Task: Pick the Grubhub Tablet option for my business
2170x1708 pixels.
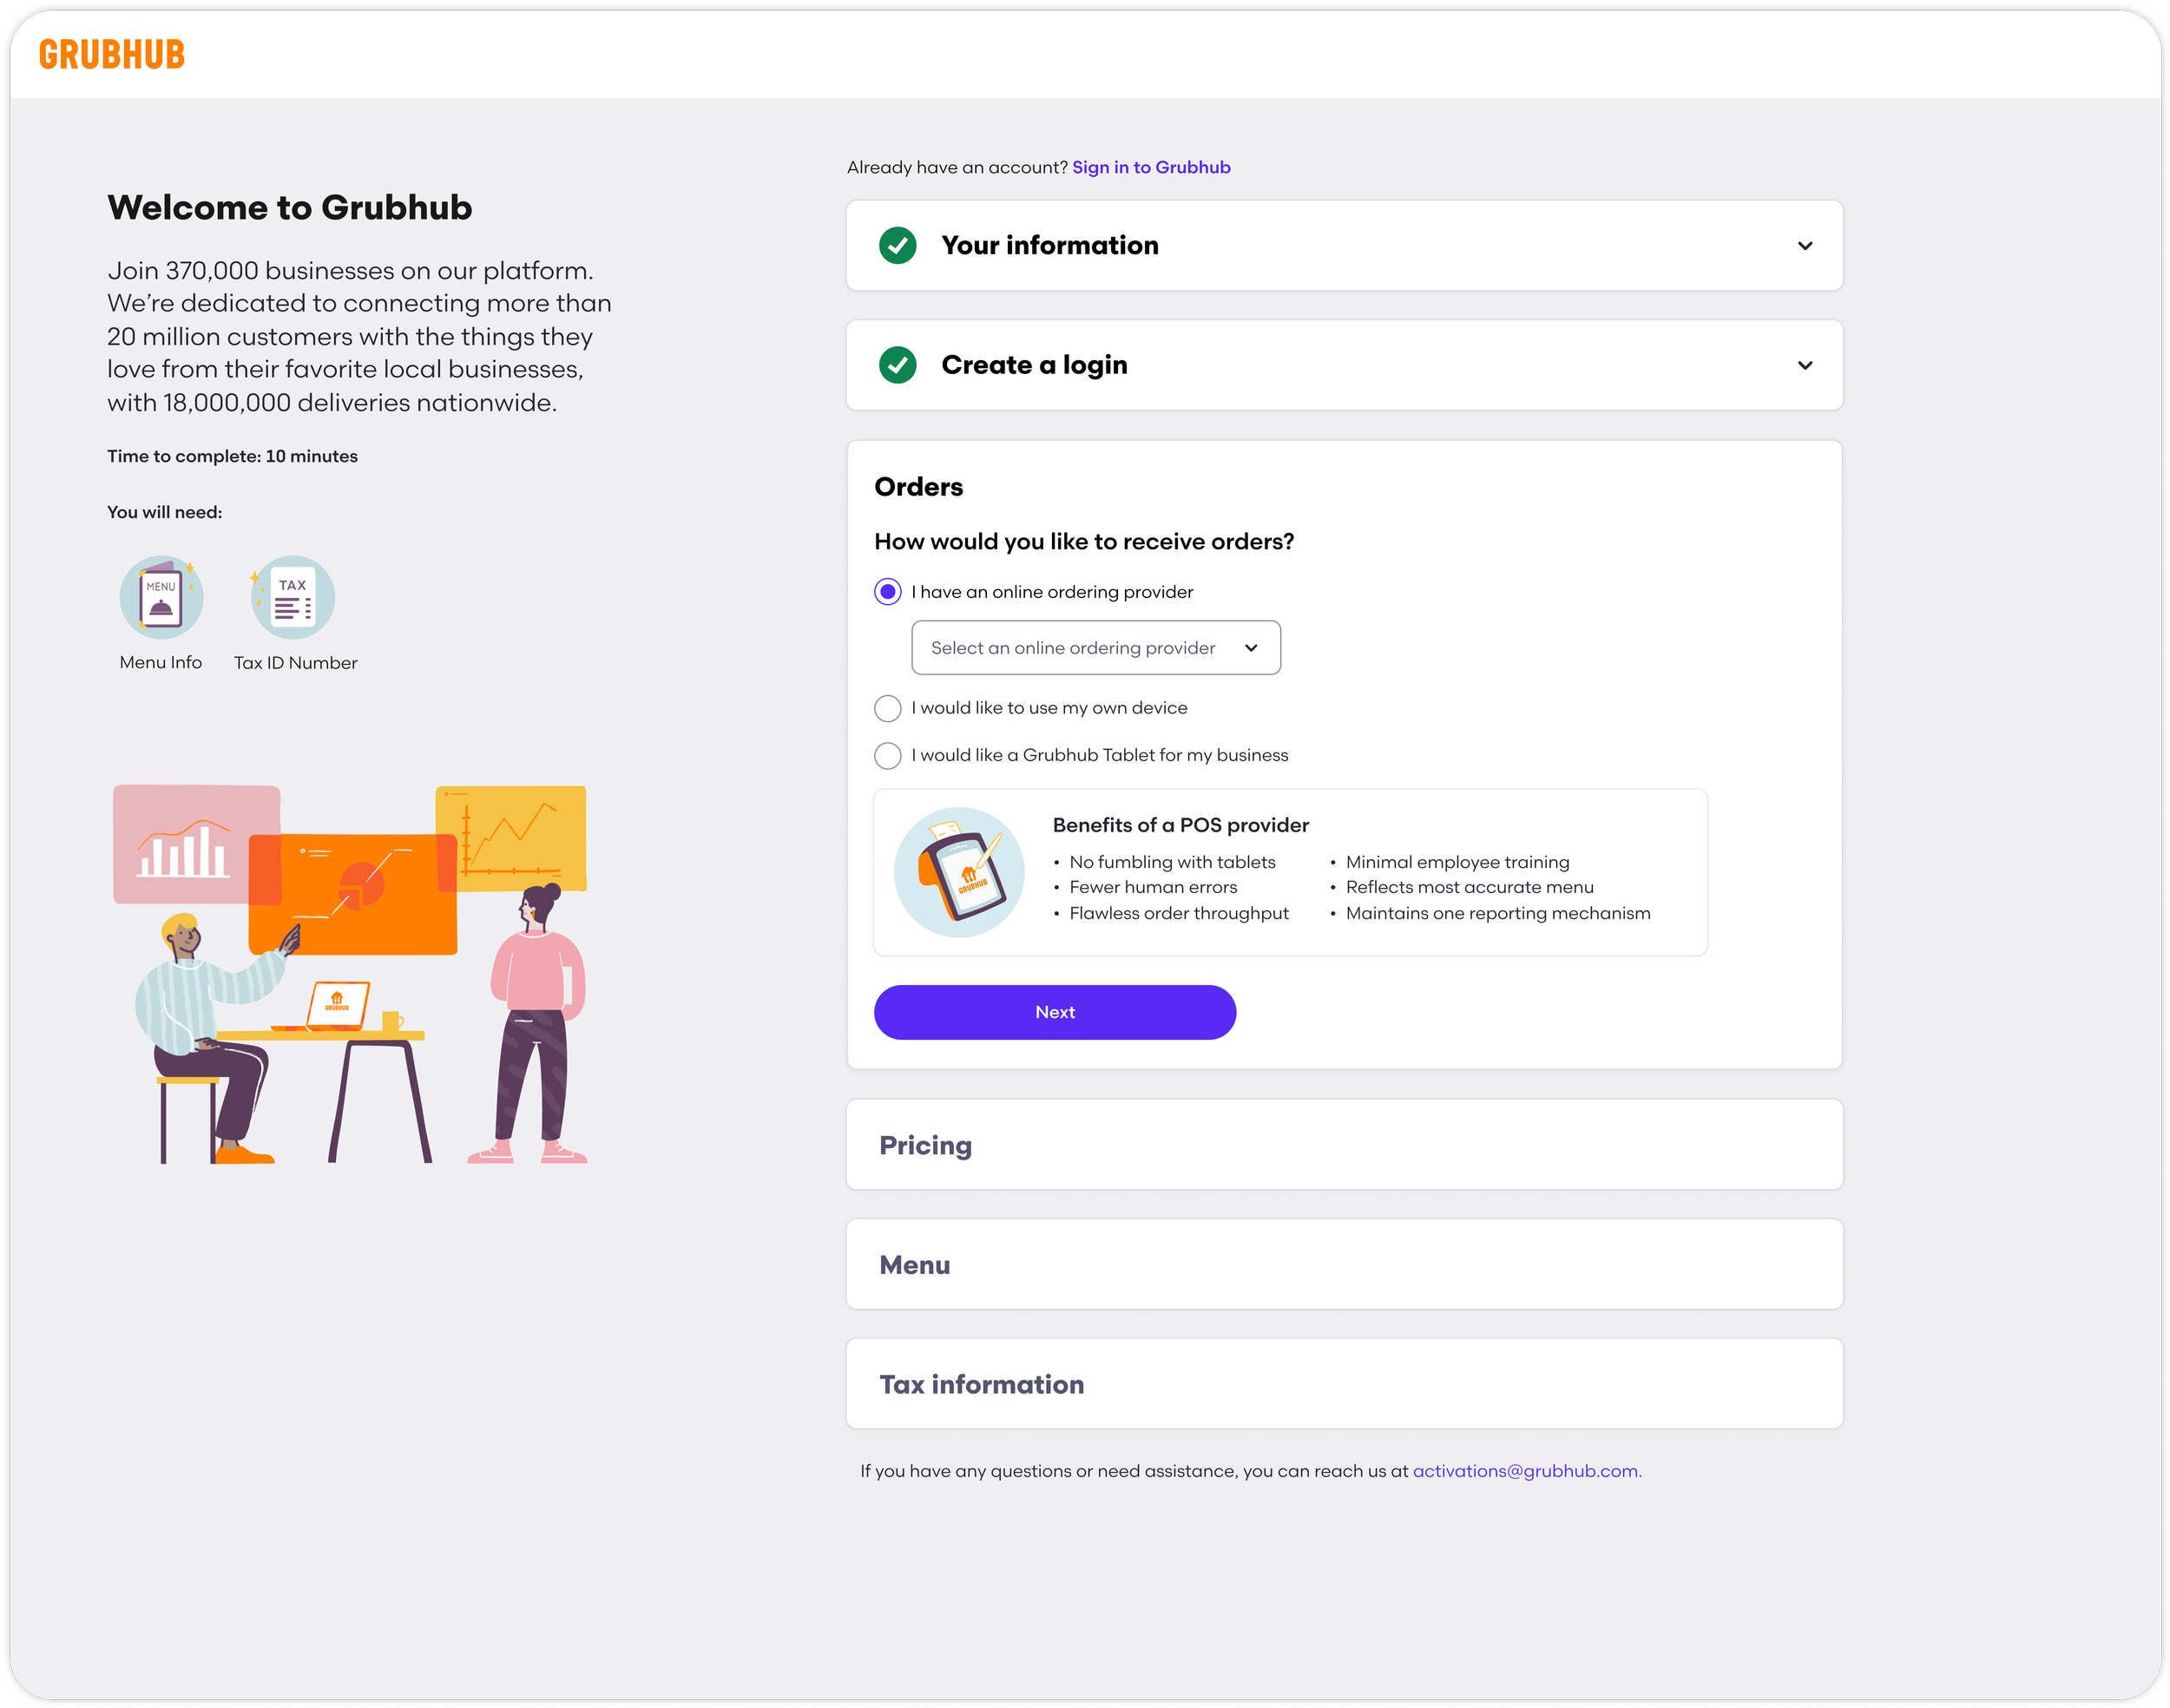Action: (x=887, y=756)
